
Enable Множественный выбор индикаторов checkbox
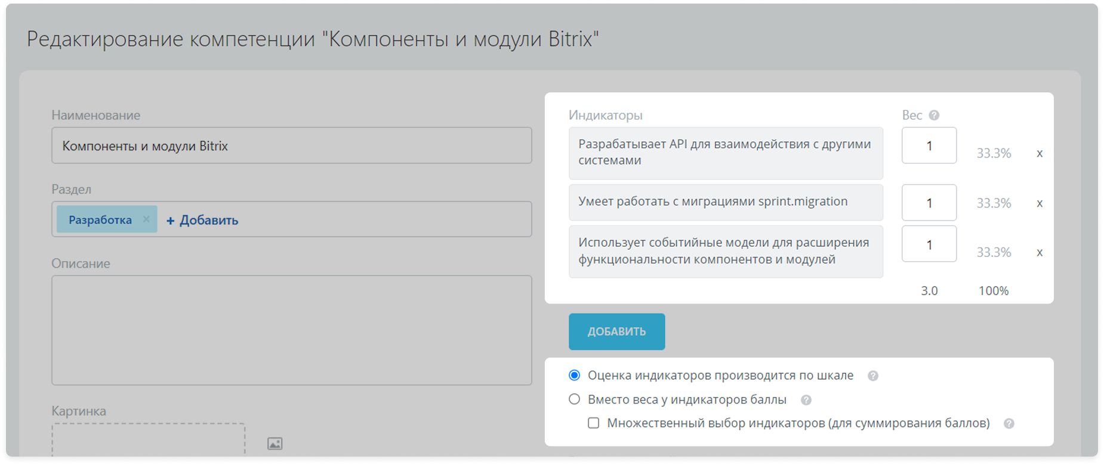click(593, 423)
